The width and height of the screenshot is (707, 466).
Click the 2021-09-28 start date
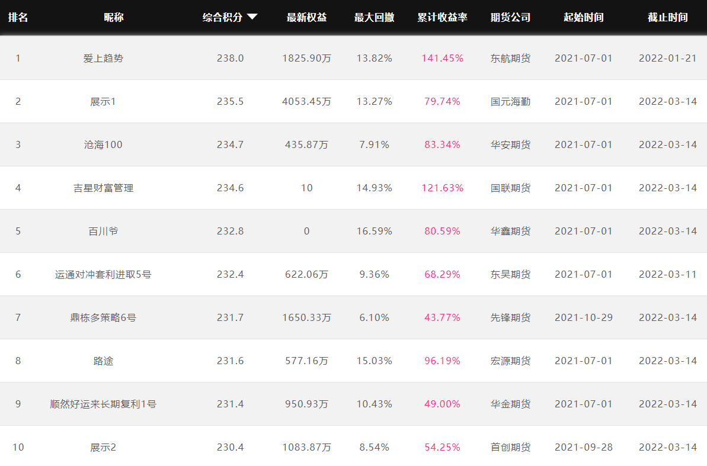584,448
